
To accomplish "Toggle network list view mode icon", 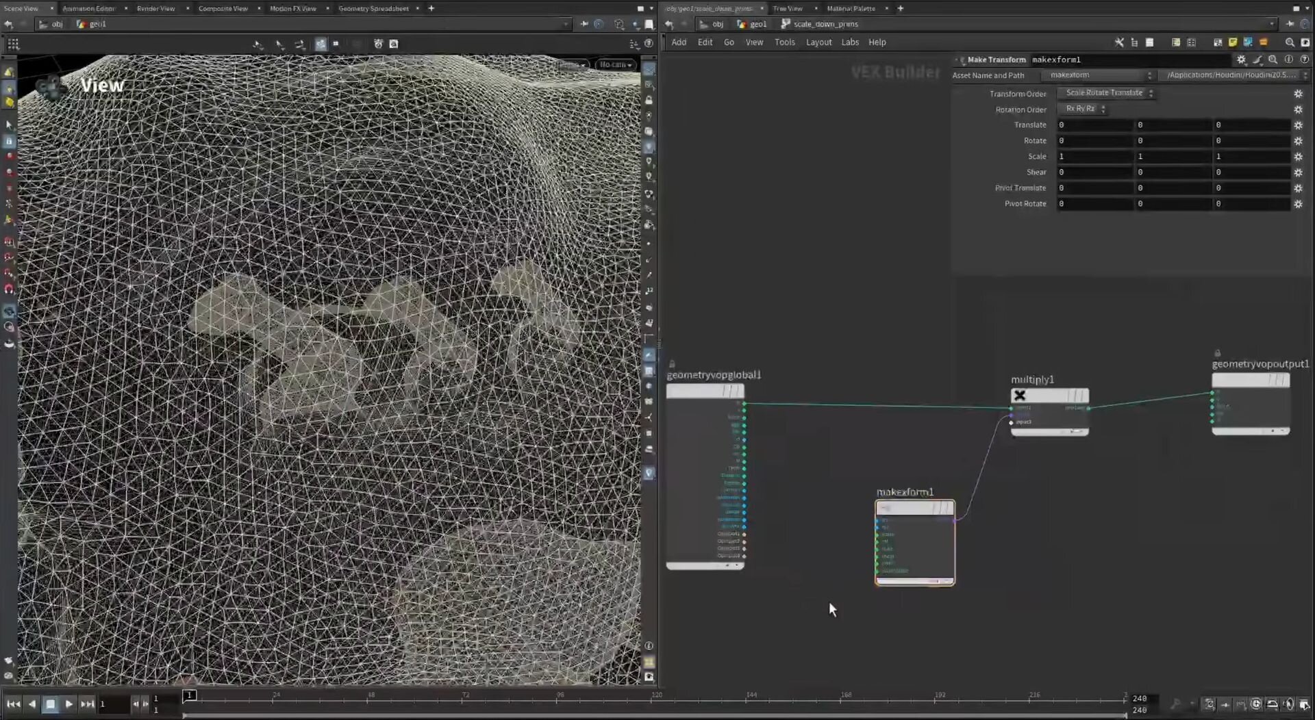I will pyautogui.click(x=1134, y=42).
